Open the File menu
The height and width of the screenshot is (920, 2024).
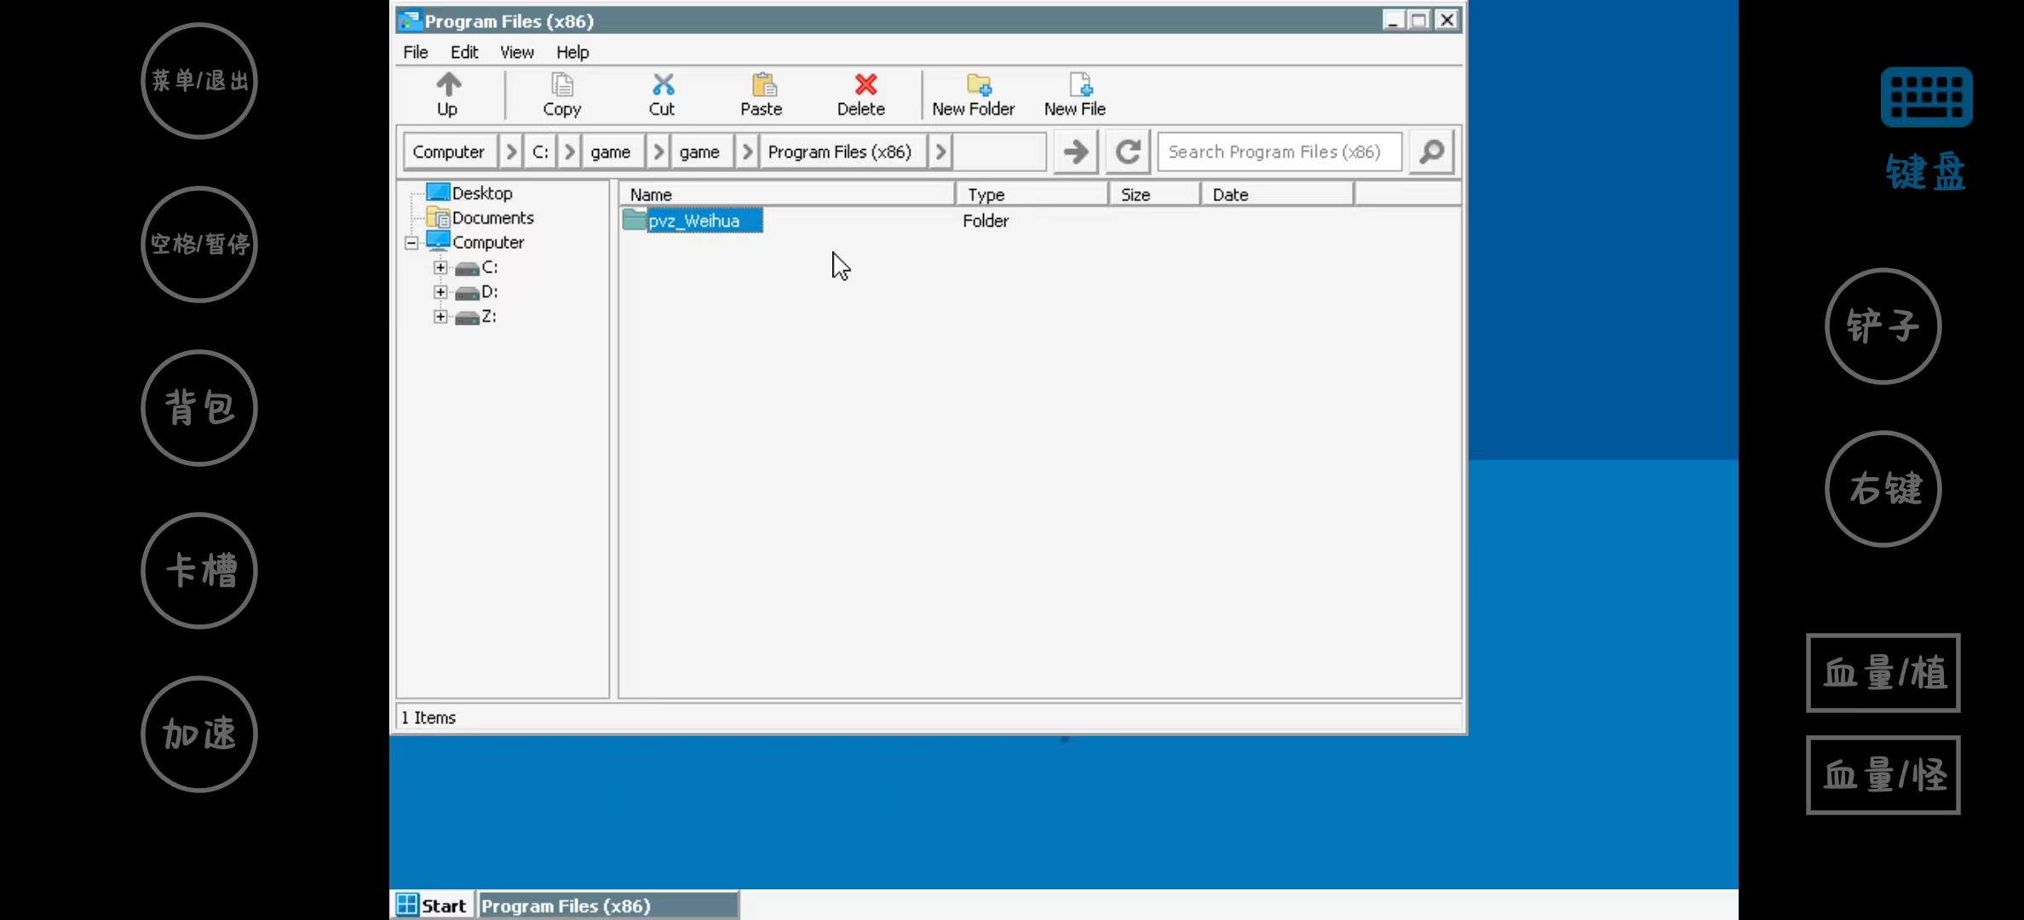(415, 52)
